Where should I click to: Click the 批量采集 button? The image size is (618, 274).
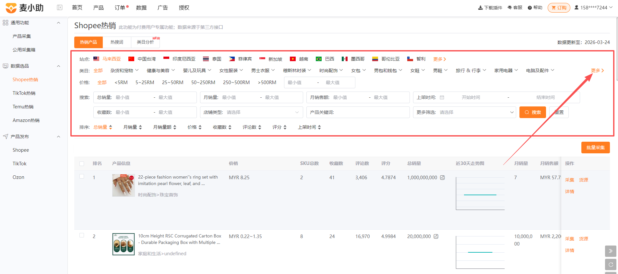(596, 148)
